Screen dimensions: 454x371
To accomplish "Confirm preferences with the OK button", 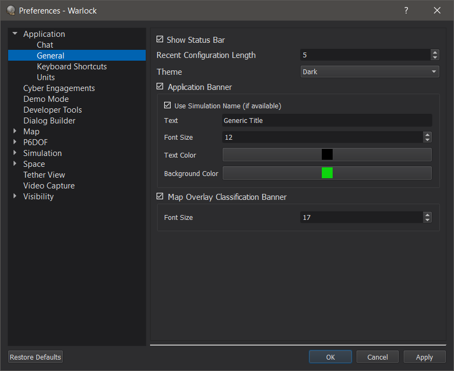I will pos(330,357).
